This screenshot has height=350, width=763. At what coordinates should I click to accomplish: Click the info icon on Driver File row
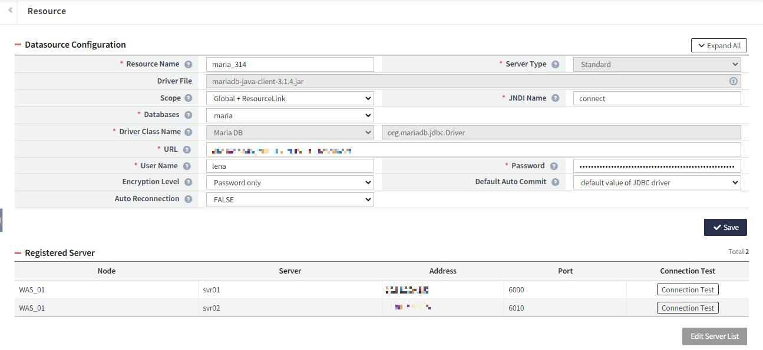(734, 81)
